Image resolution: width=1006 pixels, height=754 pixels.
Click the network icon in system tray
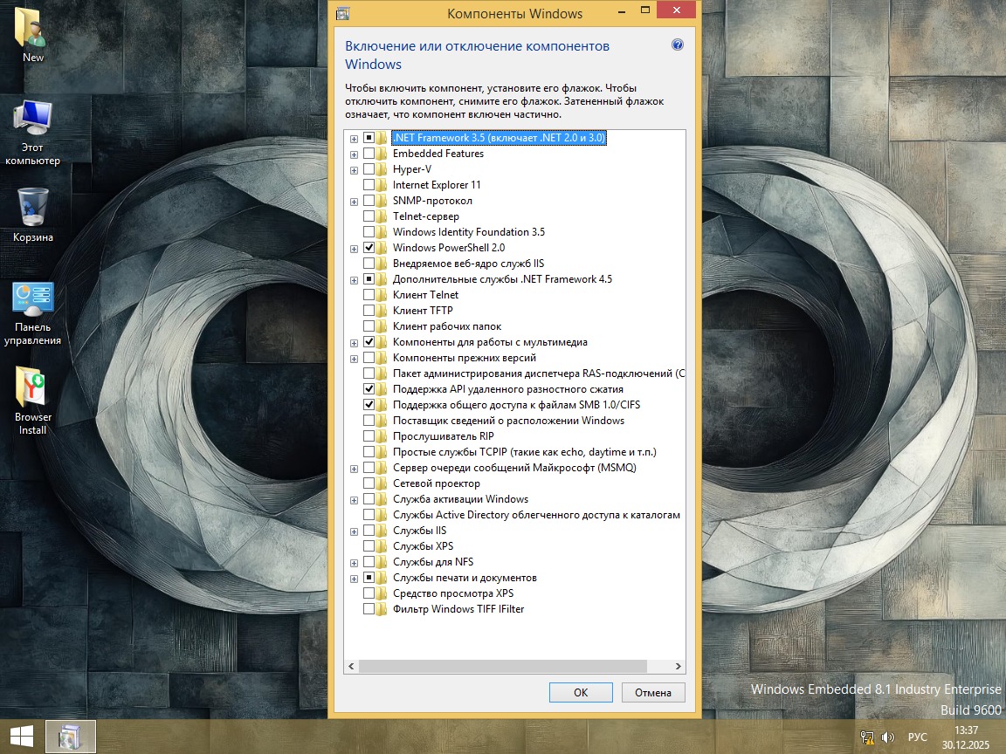pos(867,737)
